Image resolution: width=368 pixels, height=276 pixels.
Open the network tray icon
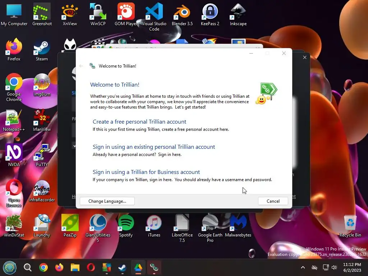(326, 267)
